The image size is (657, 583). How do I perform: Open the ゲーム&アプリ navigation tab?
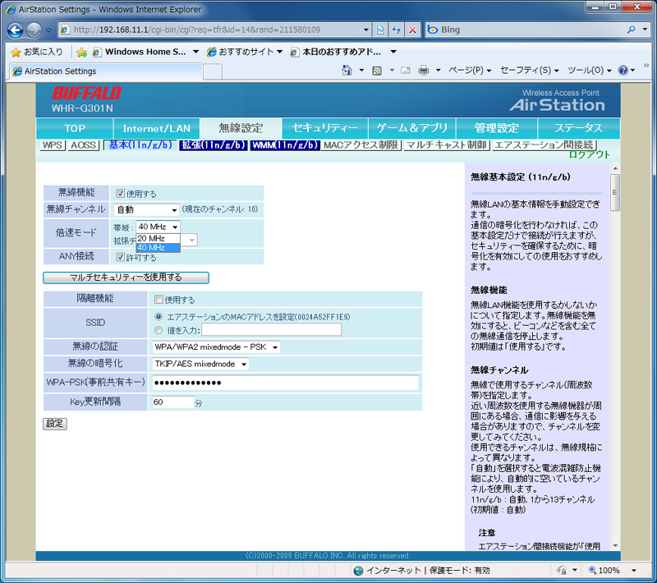coord(412,128)
